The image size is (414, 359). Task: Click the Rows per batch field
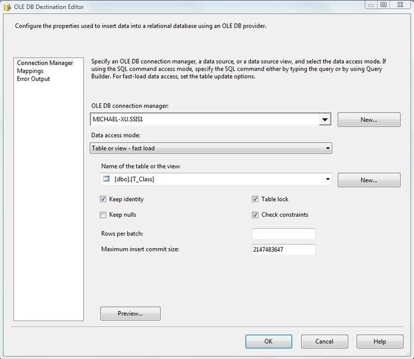point(283,234)
